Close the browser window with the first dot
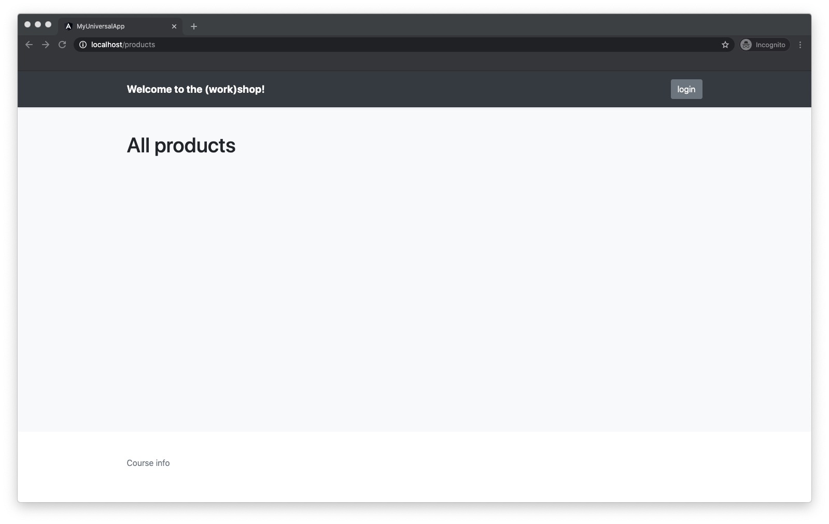The height and width of the screenshot is (524, 829). point(27,24)
